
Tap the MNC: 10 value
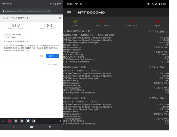[x=87, y=35]
